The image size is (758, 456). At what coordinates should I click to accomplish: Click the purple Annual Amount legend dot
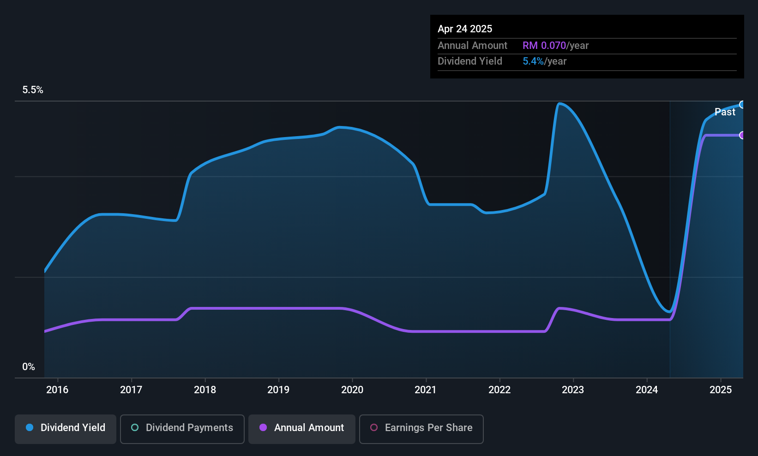tap(263, 428)
